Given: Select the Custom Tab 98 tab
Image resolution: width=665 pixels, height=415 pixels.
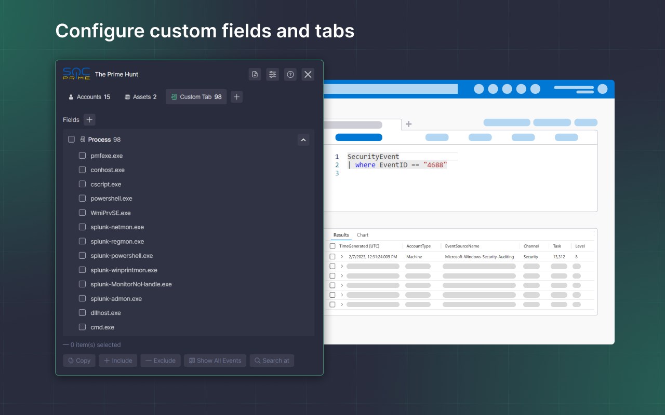Looking at the screenshot, I should (x=196, y=97).
